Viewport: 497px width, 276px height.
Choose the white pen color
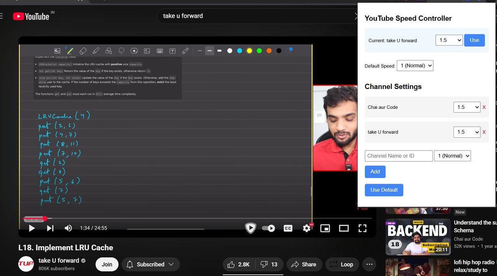click(x=229, y=51)
